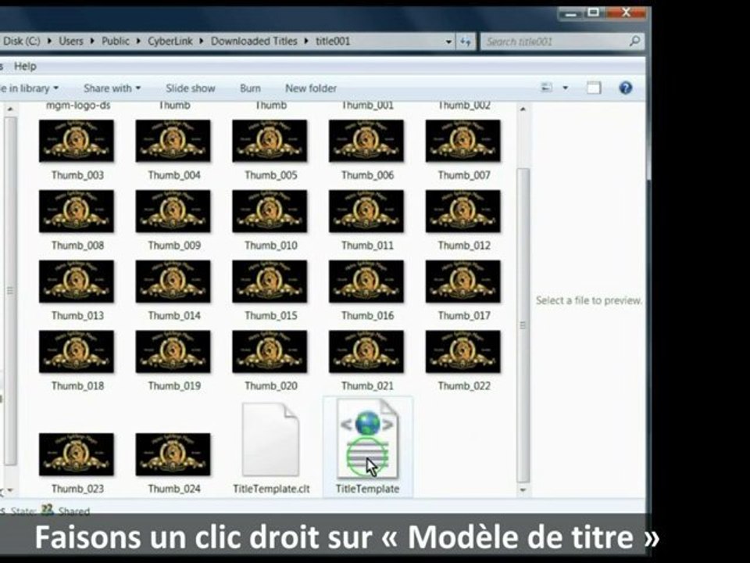Click the TitleTemplate.clt file name label
Viewport: 750px width, 563px height.
[271, 489]
